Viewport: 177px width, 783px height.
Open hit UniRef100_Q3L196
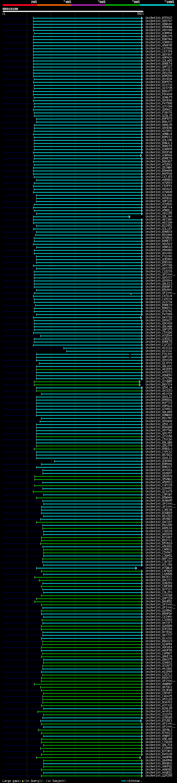(x=158, y=140)
